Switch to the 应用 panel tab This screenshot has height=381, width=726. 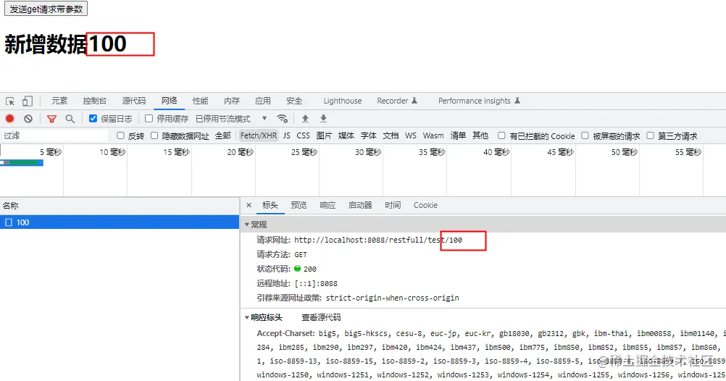[262, 101]
